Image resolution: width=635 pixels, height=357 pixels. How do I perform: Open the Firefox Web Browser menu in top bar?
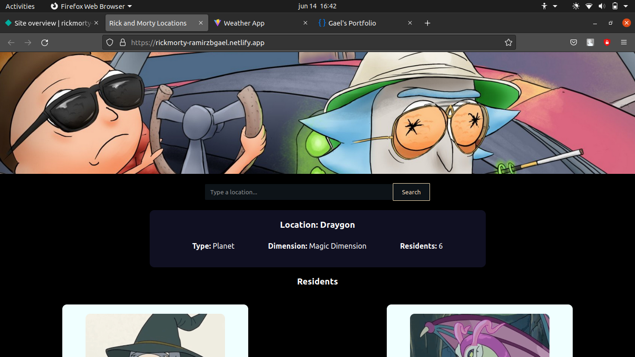pyautogui.click(x=91, y=6)
